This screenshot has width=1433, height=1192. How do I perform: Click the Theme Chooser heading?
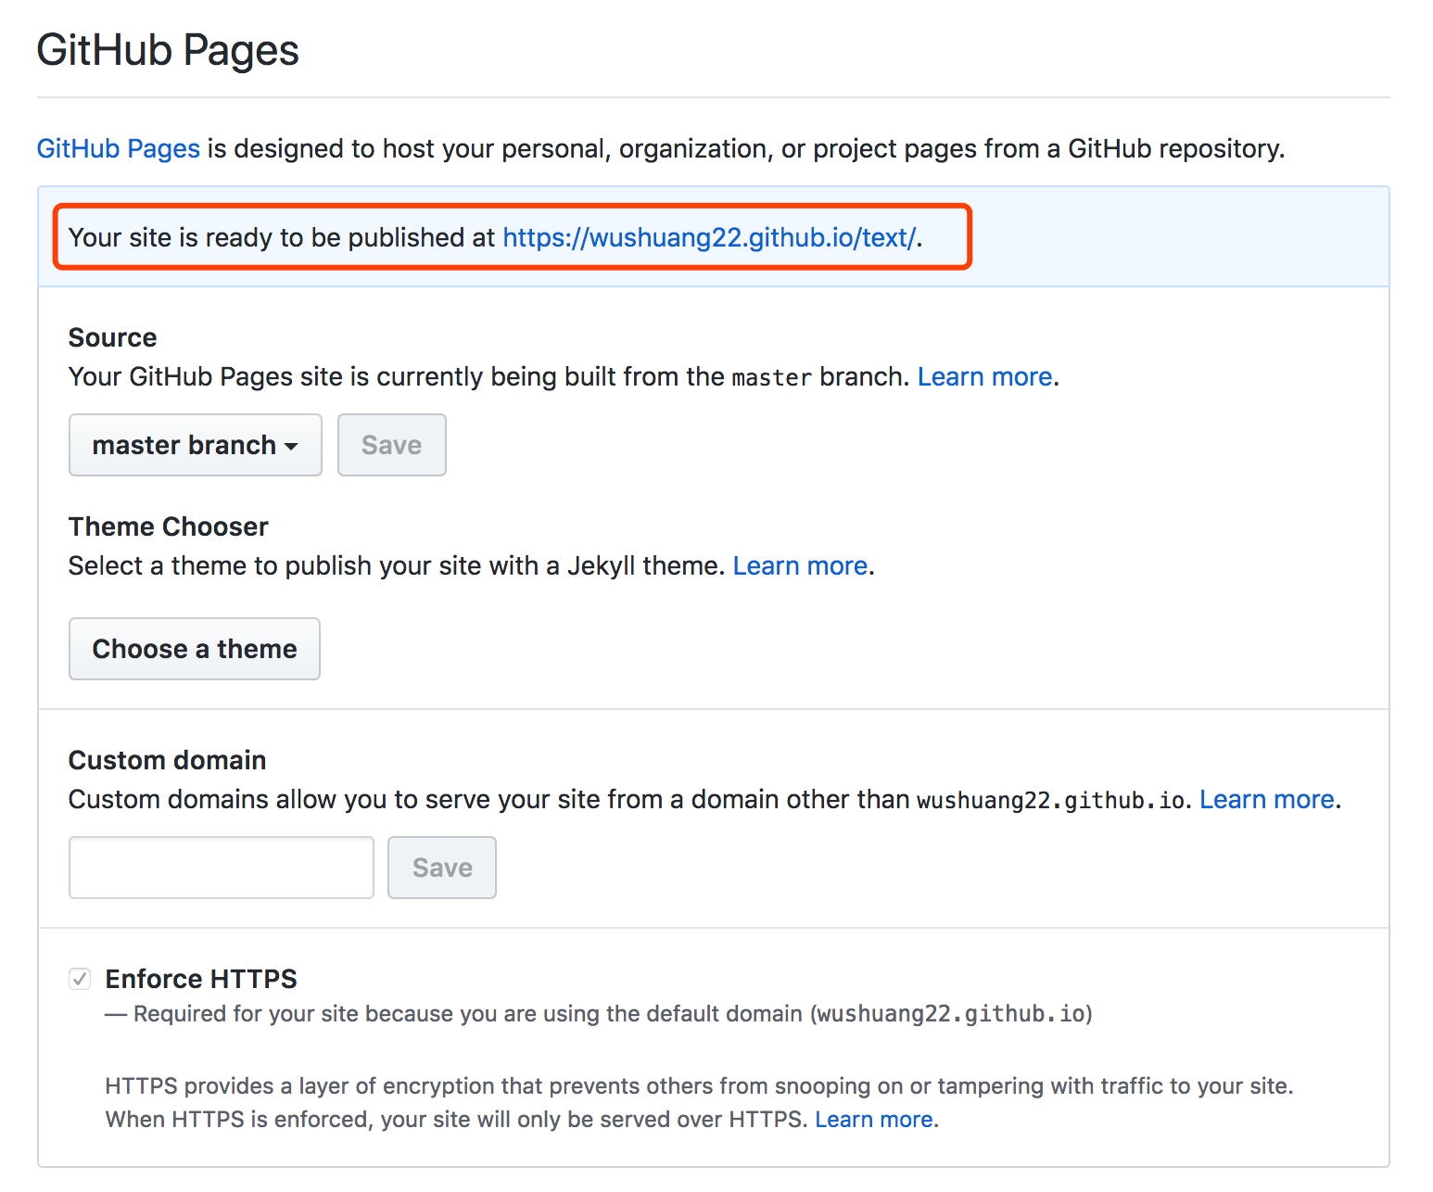168,526
